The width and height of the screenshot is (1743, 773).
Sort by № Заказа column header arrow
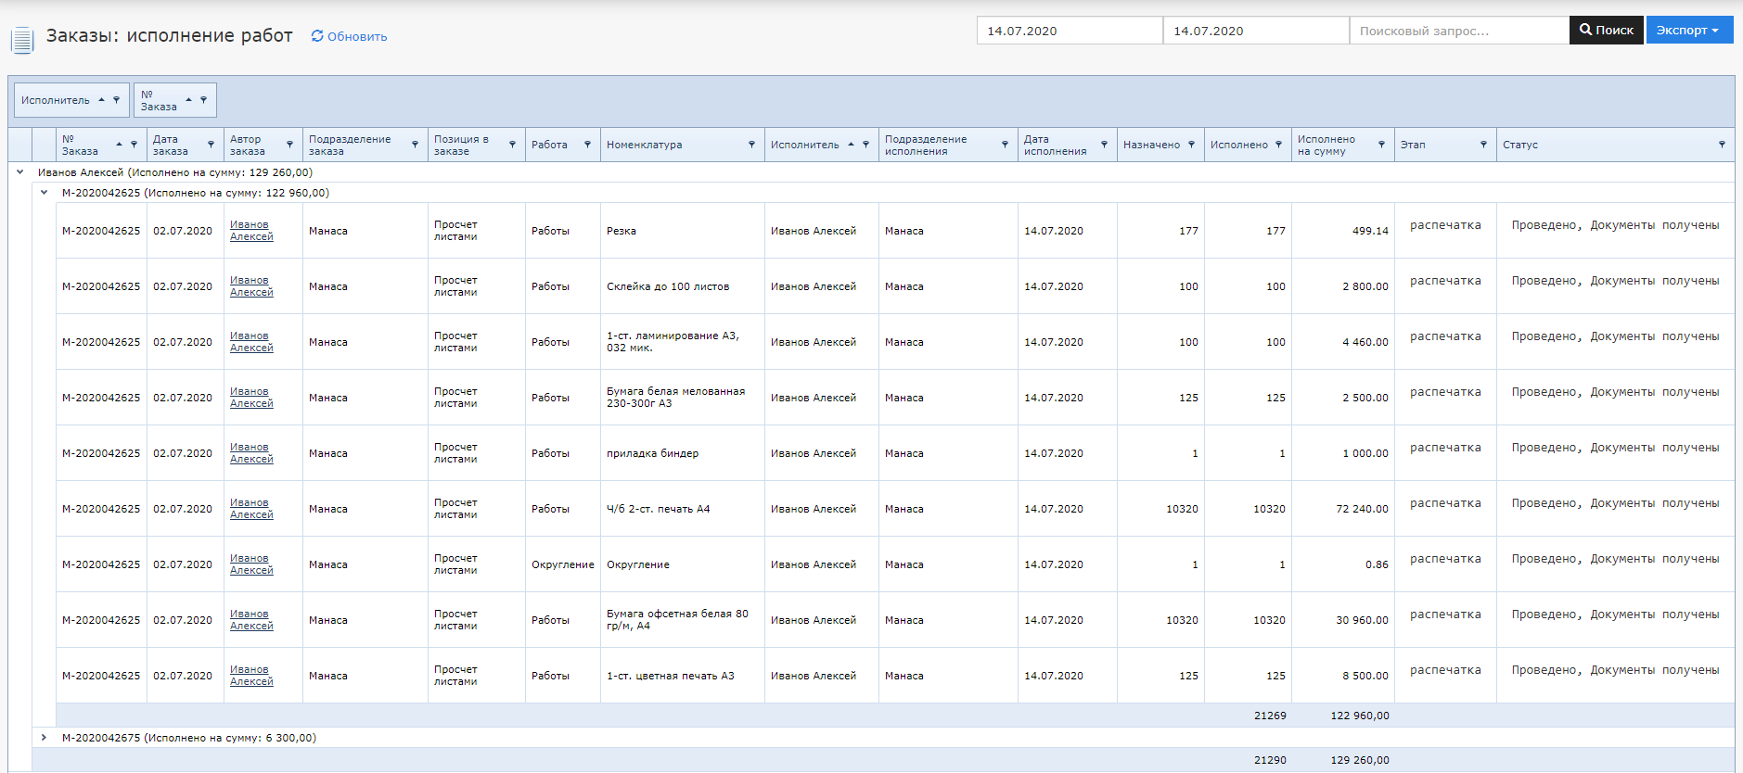(x=120, y=145)
